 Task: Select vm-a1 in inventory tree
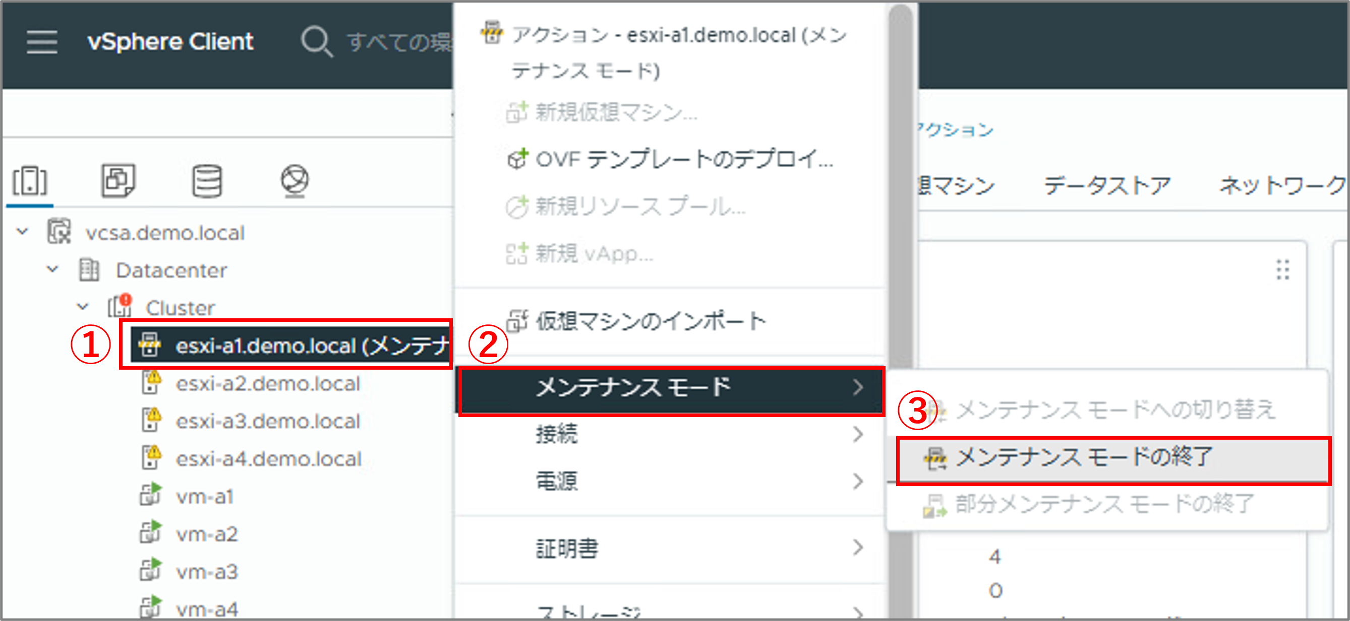[x=204, y=496]
